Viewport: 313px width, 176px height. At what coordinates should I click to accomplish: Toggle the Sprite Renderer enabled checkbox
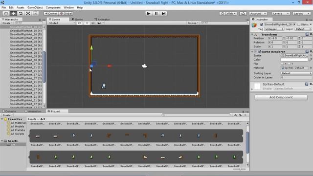260,51
